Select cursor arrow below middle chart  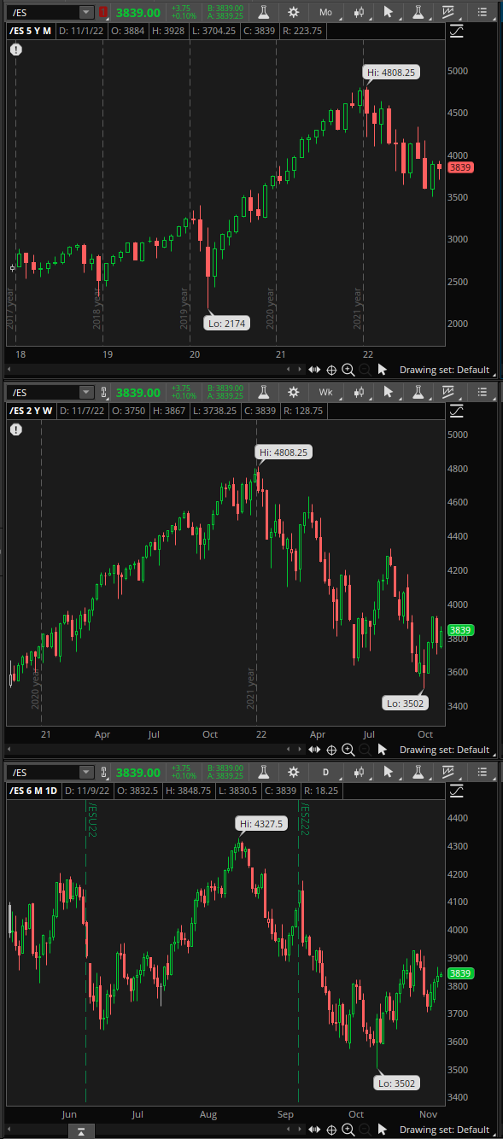pos(382,750)
